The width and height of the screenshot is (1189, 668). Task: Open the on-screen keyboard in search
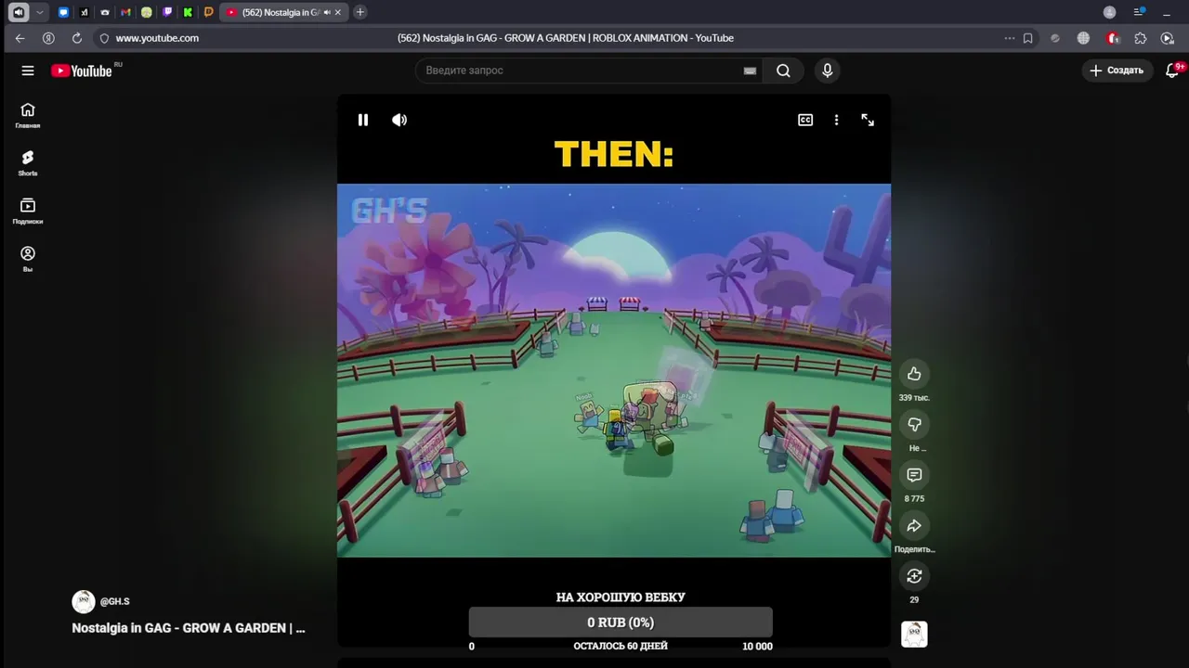click(750, 71)
